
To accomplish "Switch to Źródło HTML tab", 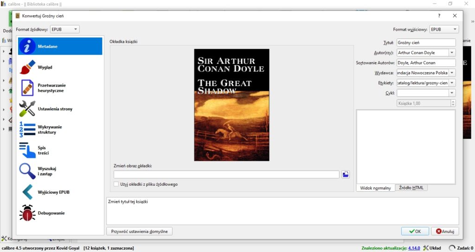I will pos(411,188).
